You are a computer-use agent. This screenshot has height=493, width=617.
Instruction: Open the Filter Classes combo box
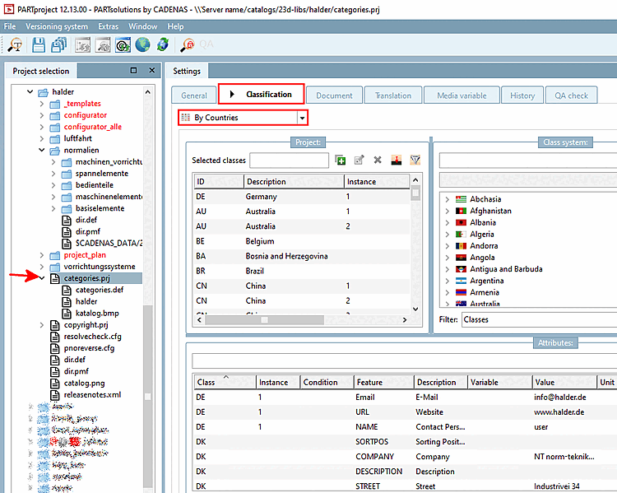tap(539, 319)
